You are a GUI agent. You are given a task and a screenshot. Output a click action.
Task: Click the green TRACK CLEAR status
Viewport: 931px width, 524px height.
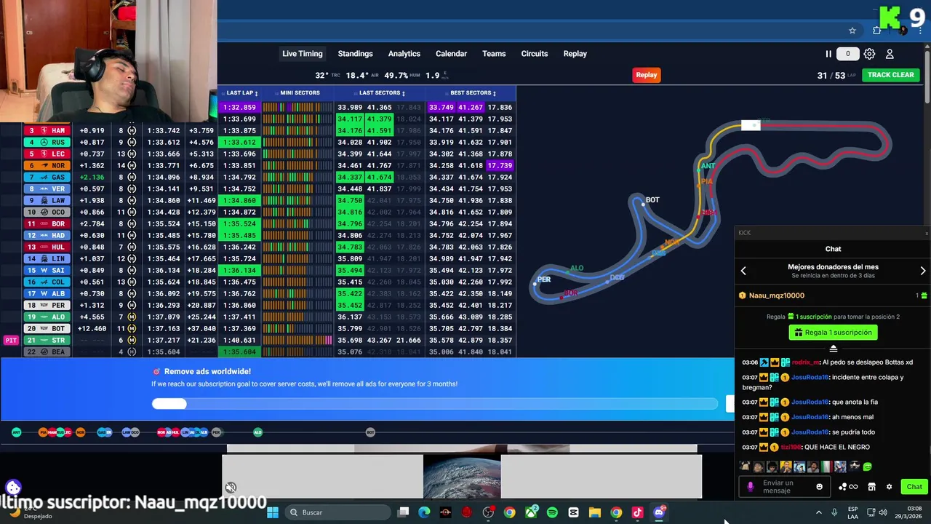tap(890, 75)
